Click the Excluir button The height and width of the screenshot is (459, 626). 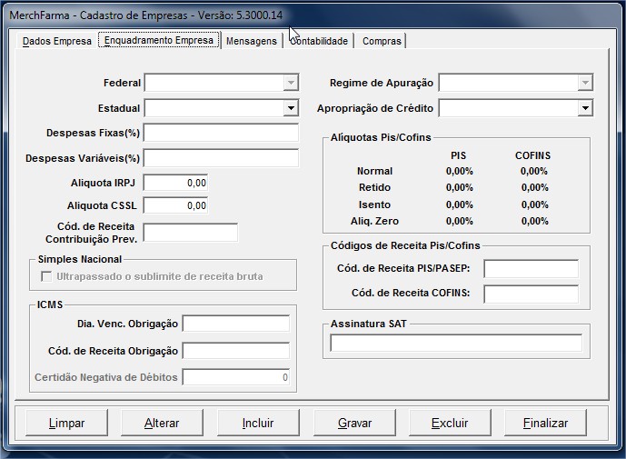[x=450, y=423]
